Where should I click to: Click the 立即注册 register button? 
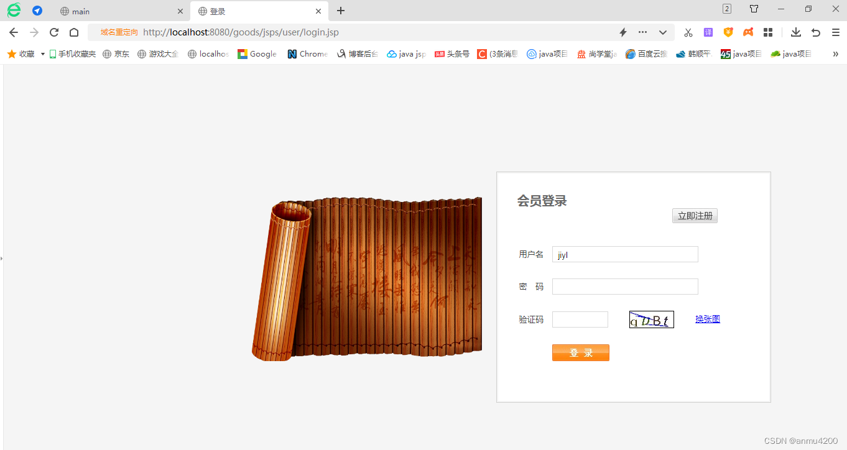(x=695, y=216)
